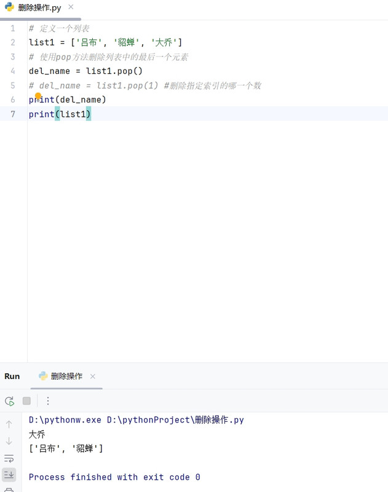The height and width of the screenshot is (492, 388).
Task: Click the console output '大乔'
Action: click(37, 435)
